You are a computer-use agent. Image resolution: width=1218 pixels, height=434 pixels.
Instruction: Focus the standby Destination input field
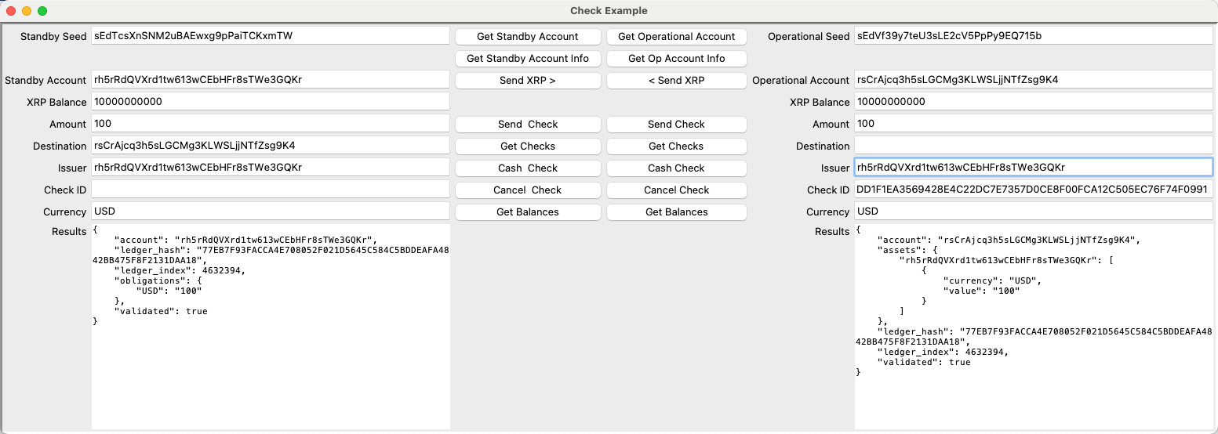(x=271, y=146)
